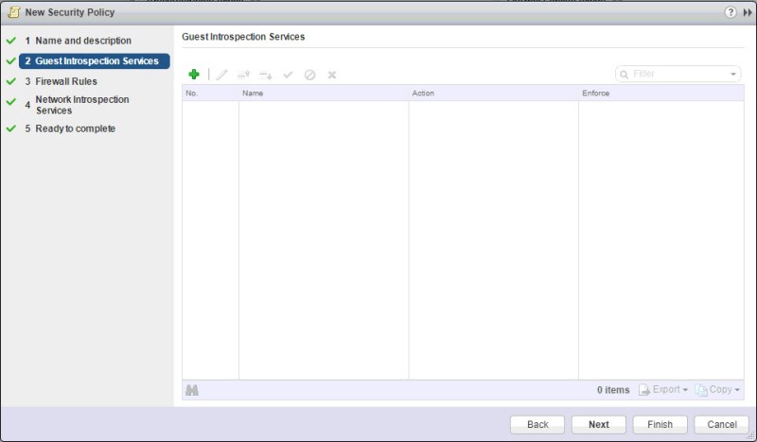Click the circle-slash disable icon
757x442 pixels.
pyautogui.click(x=309, y=74)
